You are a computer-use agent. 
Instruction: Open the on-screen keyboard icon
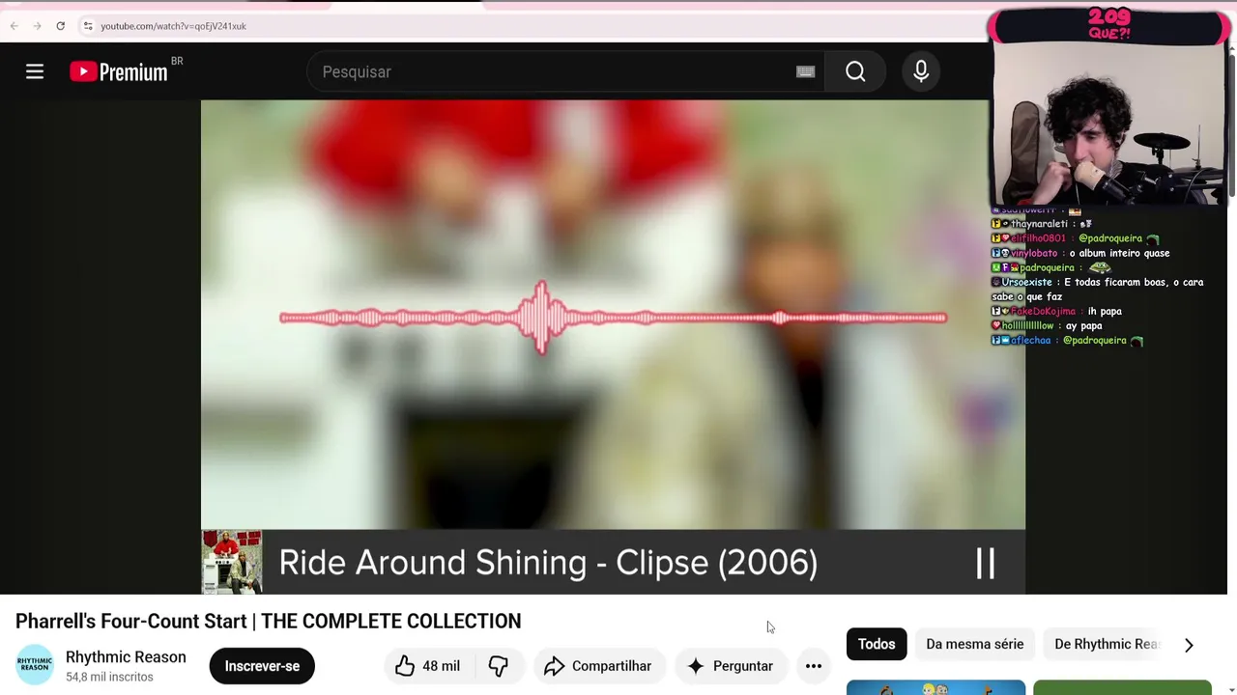click(805, 71)
